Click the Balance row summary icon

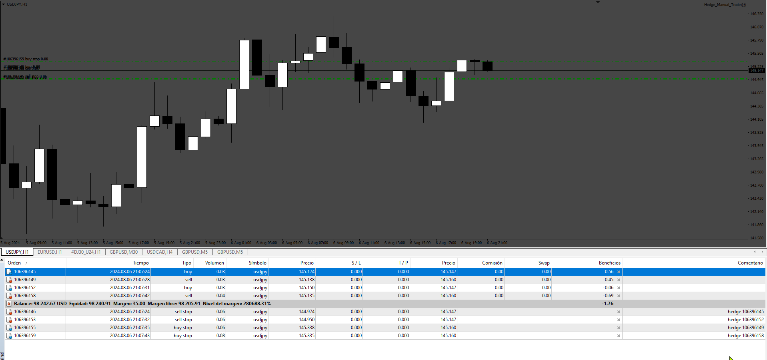click(x=9, y=304)
